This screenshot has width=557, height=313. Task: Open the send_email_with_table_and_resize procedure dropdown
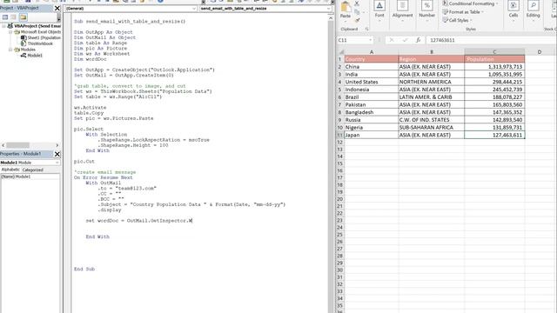coord(329,8)
